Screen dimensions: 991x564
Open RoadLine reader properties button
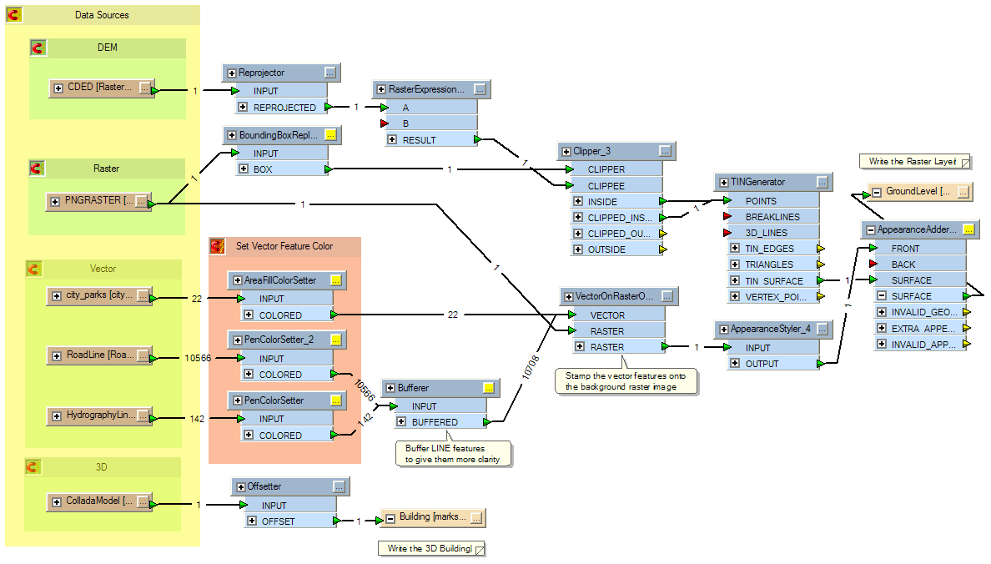tap(143, 356)
